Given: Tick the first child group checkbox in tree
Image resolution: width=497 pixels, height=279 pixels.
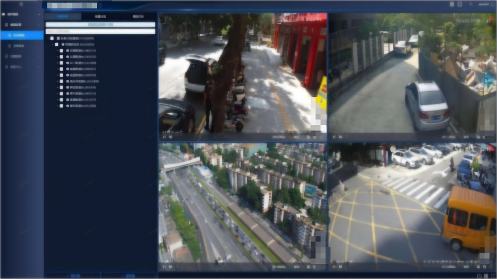Looking at the screenshot, I should click(62, 50).
